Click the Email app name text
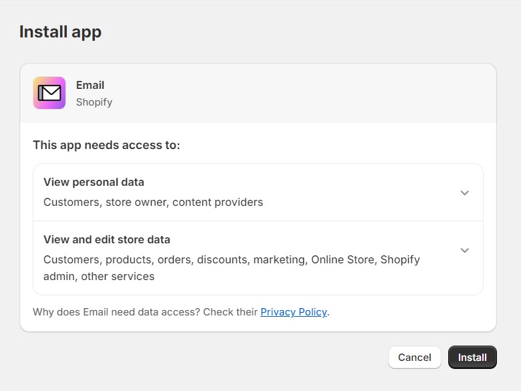521x391 pixels. 90,85
